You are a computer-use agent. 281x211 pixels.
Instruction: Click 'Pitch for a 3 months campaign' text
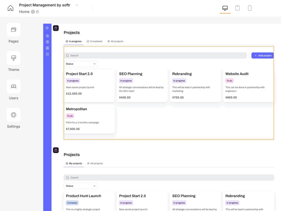click(x=82, y=122)
